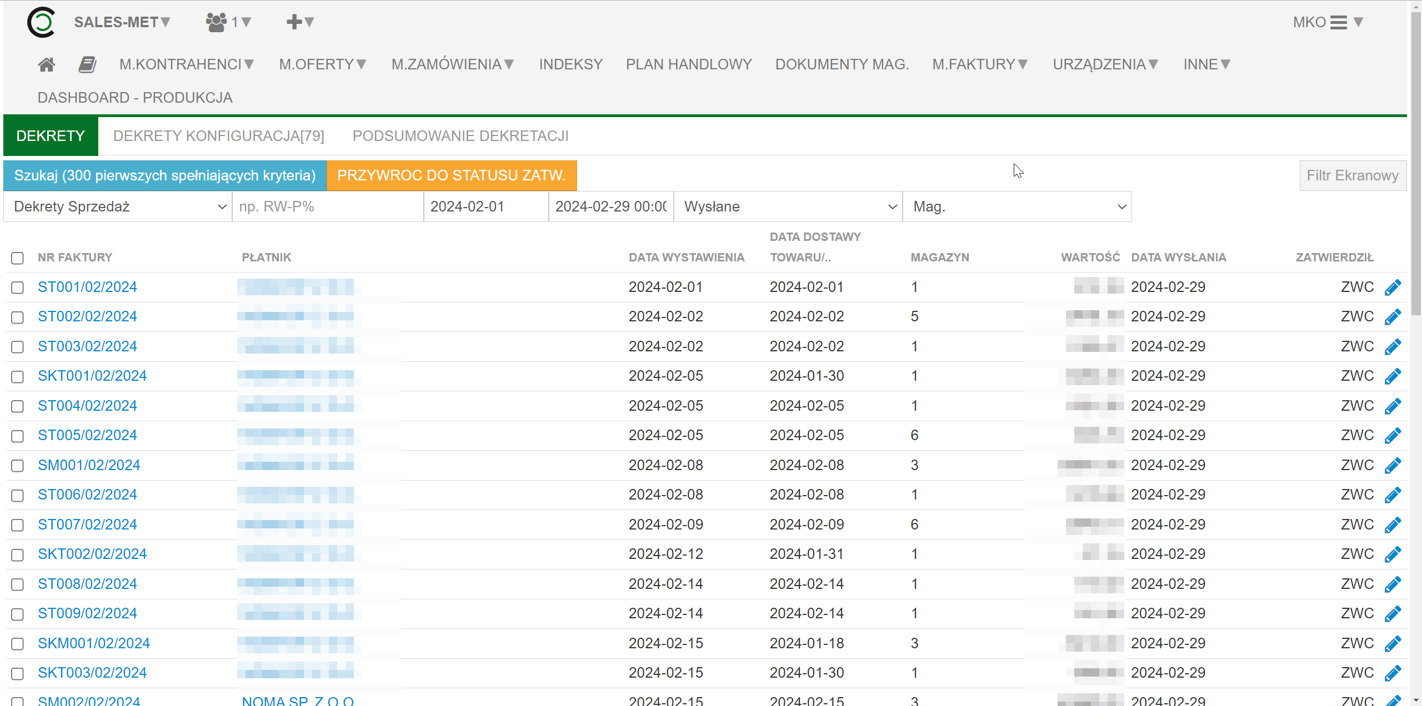1422x706 pixels.
Task: Check the SM001/02/2024 row checkbox
Action: pyautogui.click(x=17, y=466)
